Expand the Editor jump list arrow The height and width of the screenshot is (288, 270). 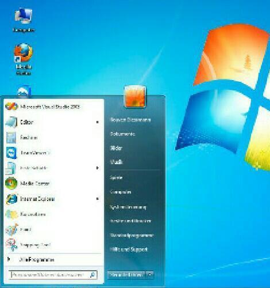98,122
